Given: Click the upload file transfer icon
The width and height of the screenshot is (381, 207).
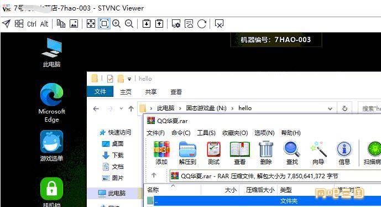Looking at the screenshot, I should 159,24.
